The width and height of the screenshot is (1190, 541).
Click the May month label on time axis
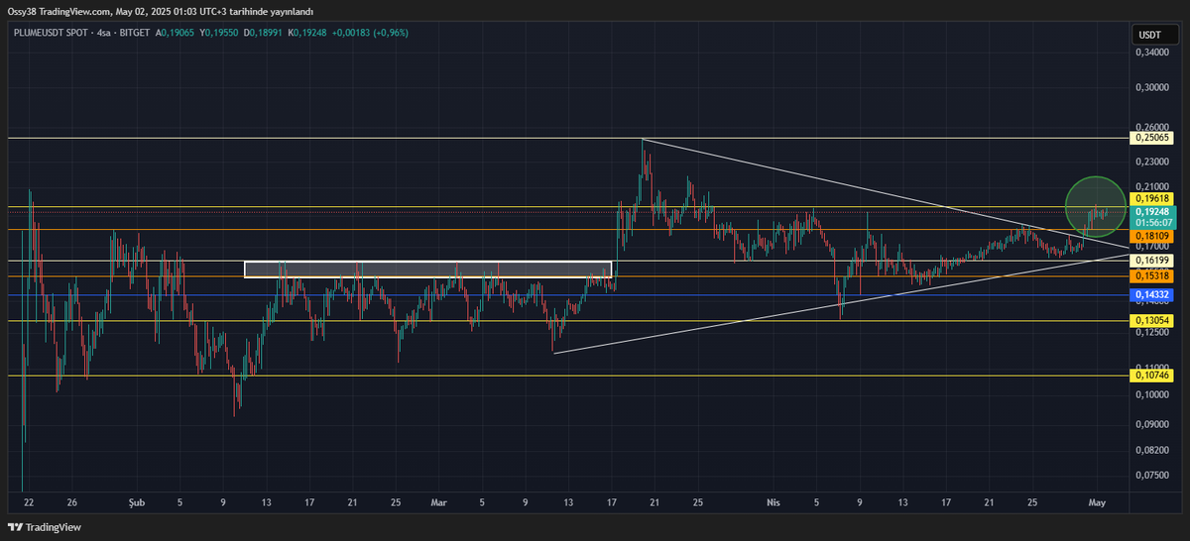pyautogui.click(x=1096, y=502)
